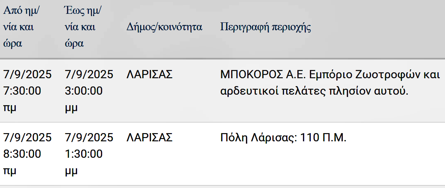Select the 'Πόλη Λάρισας: 110 Π.Μ.' description

click(x=283, y=138)
